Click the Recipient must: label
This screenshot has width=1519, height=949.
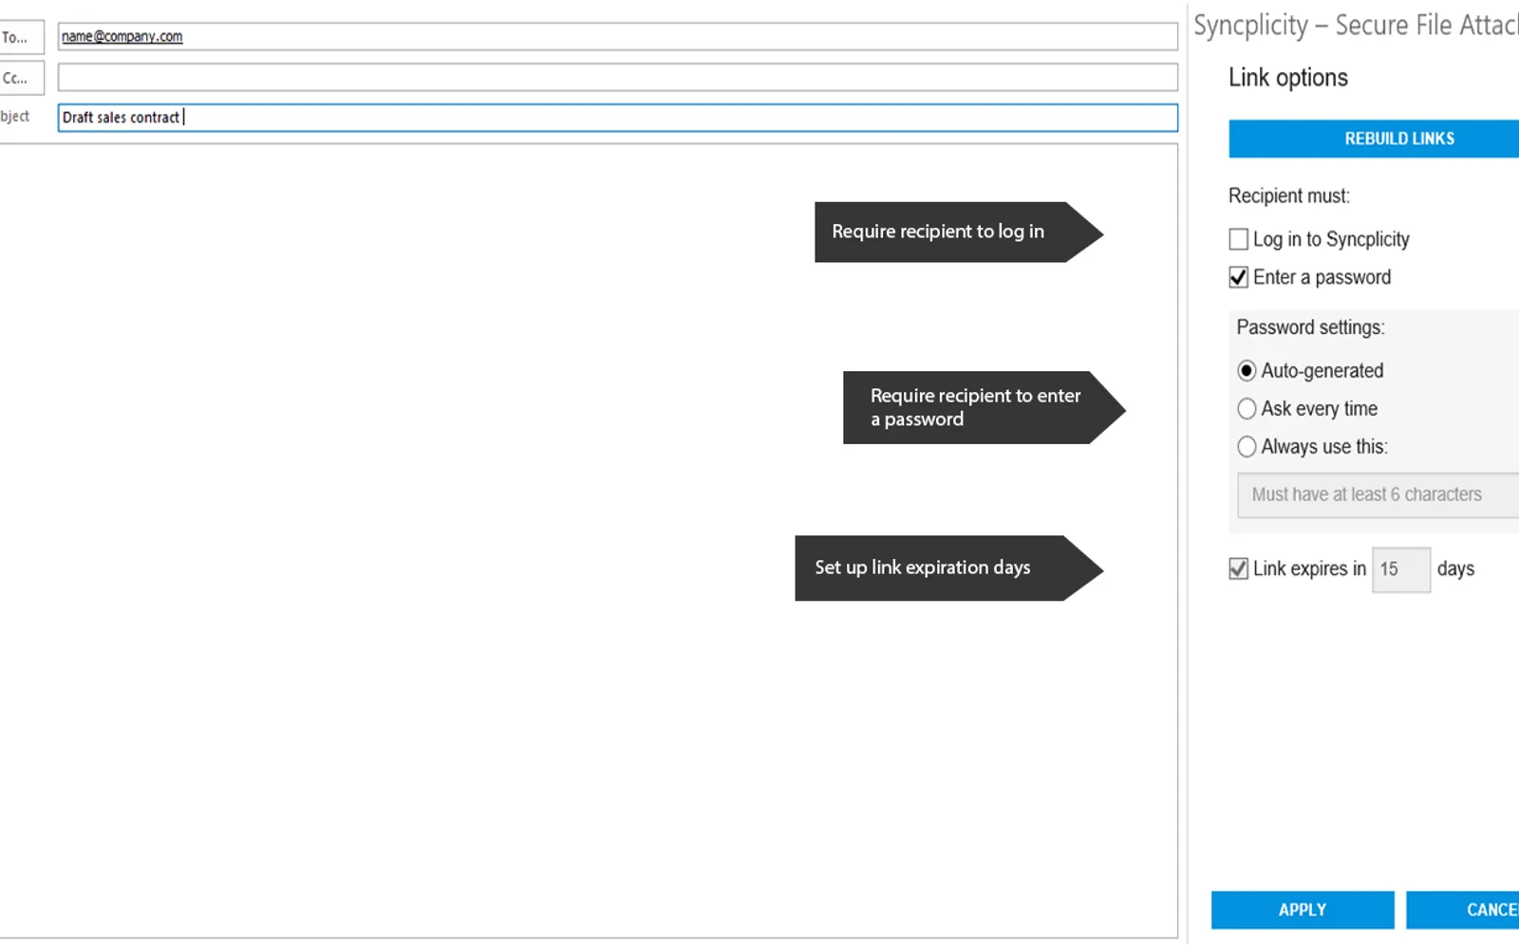point(1289,196)
